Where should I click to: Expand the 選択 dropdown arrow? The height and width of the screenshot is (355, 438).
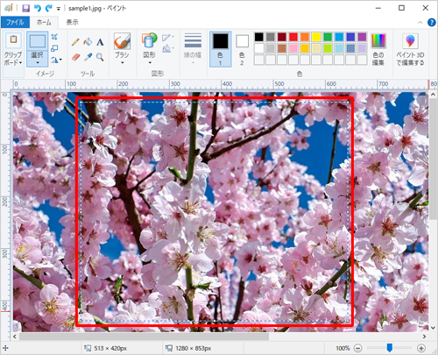tap(38, 62)
